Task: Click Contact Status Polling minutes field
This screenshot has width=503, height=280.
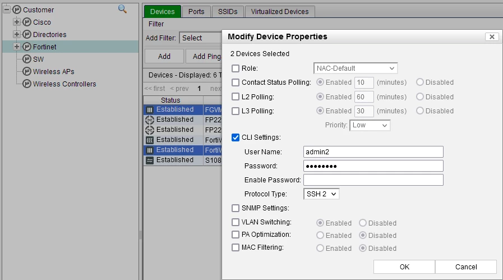Action: click(x=364, y=82)
